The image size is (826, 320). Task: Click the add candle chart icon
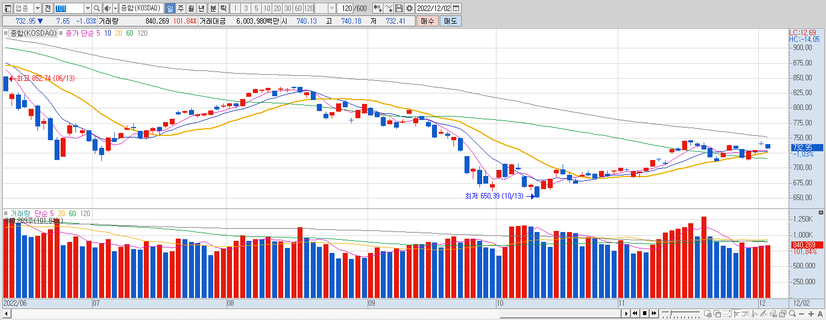(x=378, y=8)
